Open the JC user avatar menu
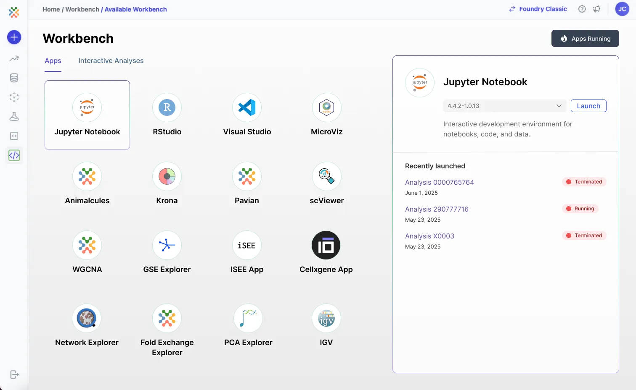 (x=622, y=9)
